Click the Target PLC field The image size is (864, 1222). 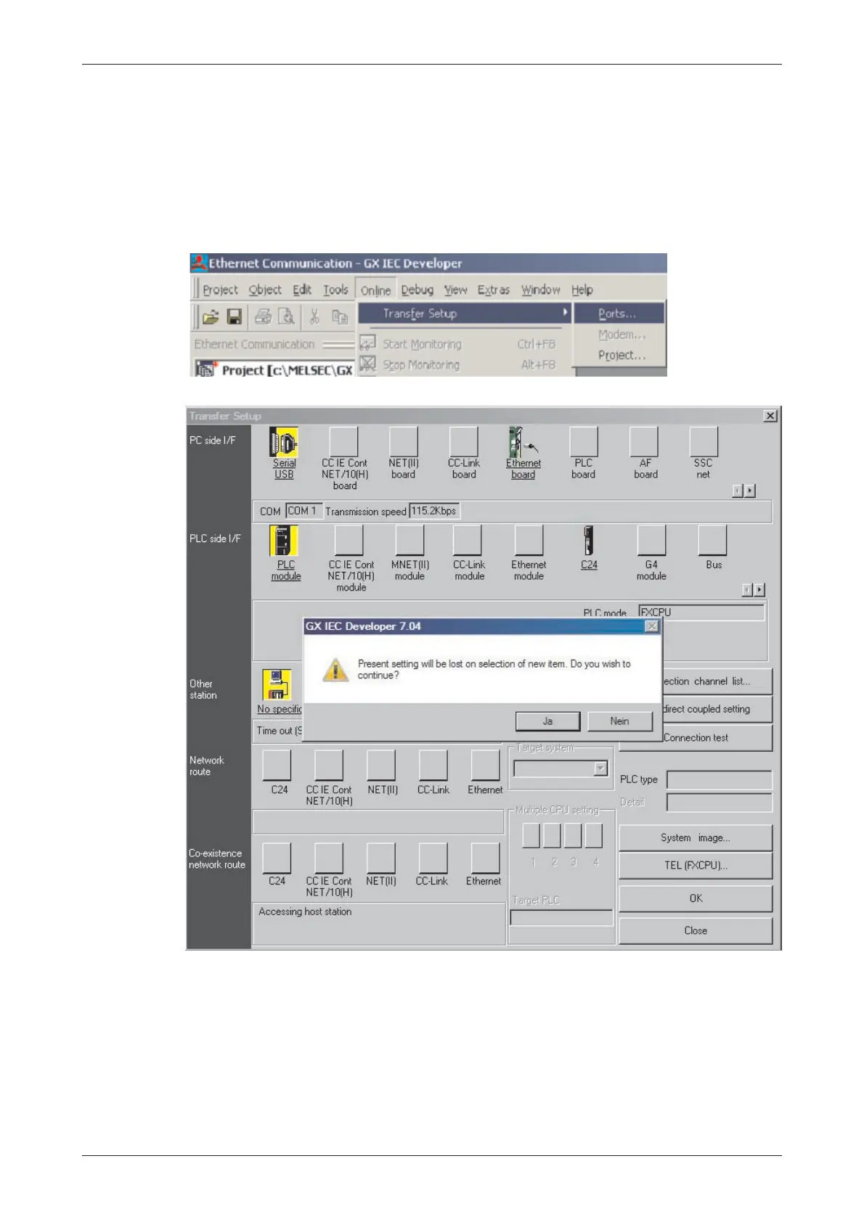coord(561,918)
